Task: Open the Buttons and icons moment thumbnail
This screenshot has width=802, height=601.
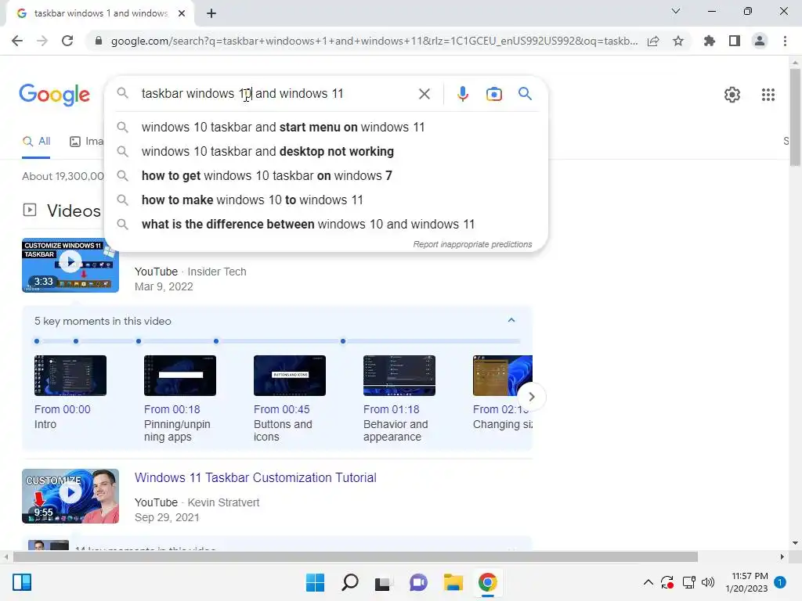Action: (290, 376)
